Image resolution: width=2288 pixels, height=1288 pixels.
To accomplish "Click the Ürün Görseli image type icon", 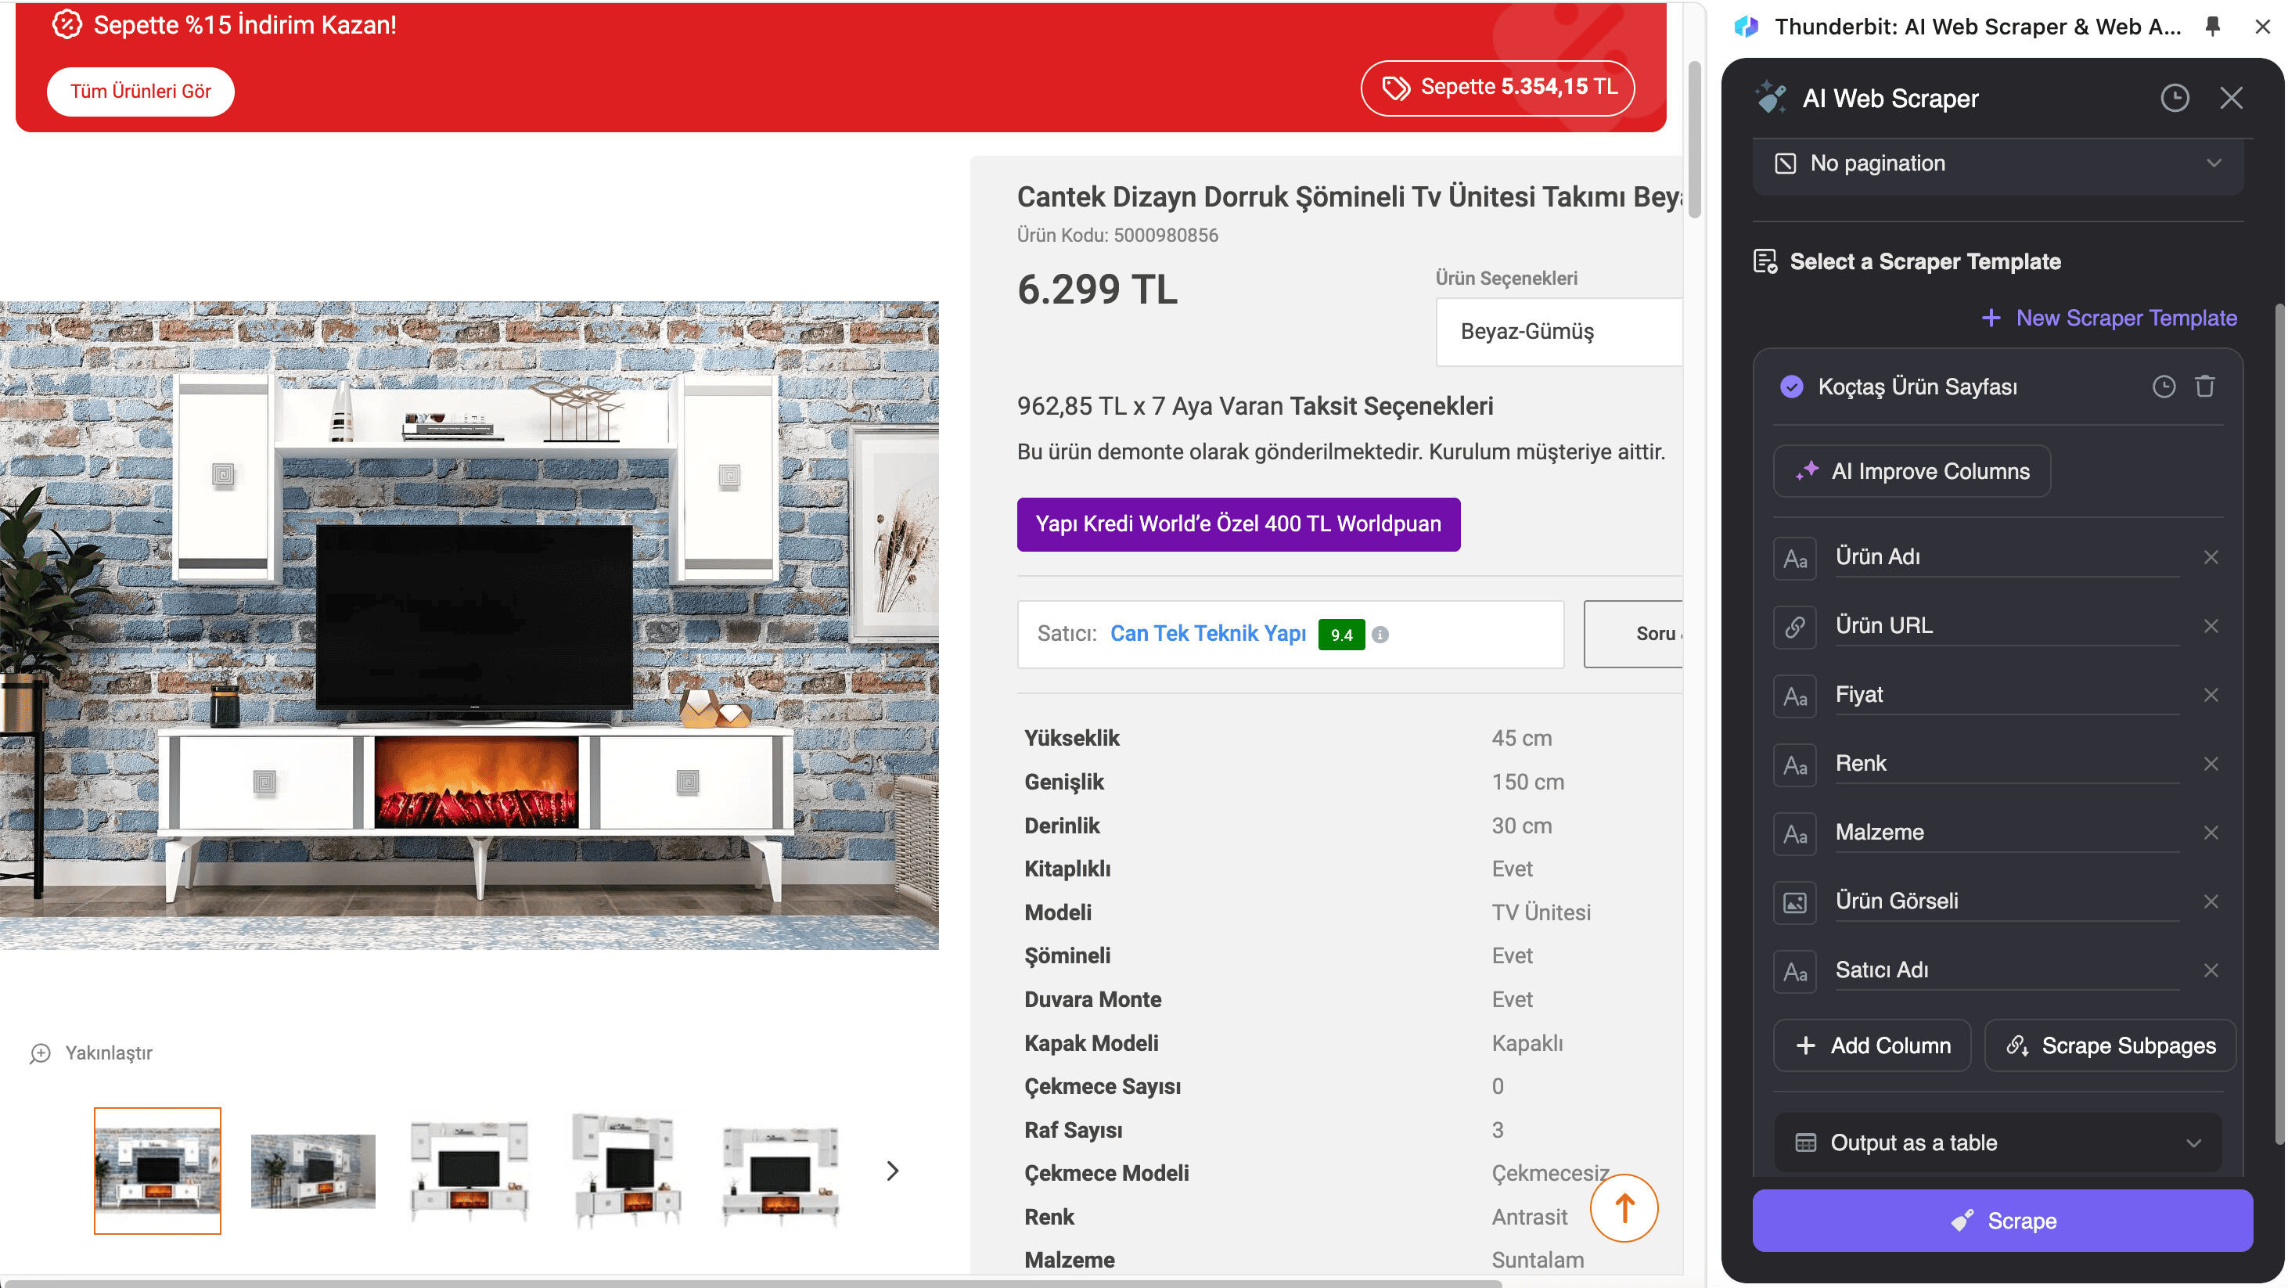I will [x=1795, y=901].
